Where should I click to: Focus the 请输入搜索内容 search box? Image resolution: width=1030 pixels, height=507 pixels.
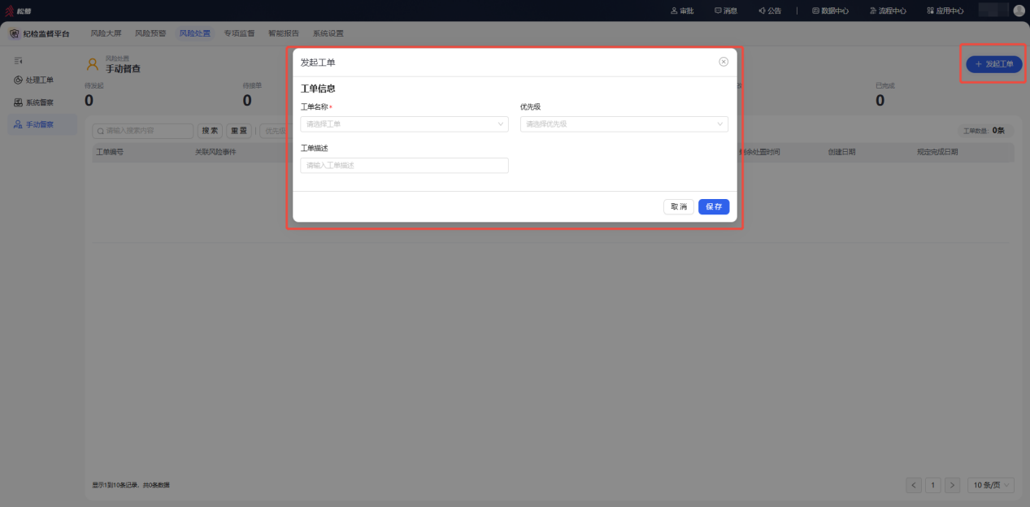pyautogui.click(x=143, y=131)
